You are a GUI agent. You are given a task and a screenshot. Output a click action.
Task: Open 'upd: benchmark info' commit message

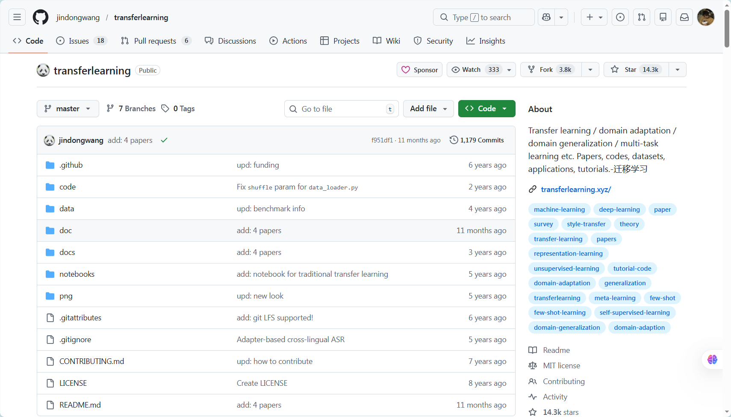click(x=271, y=208)
